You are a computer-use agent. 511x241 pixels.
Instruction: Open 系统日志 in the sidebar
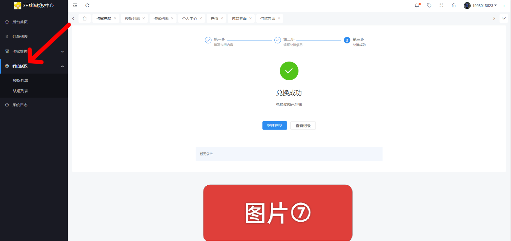[20, 105]
